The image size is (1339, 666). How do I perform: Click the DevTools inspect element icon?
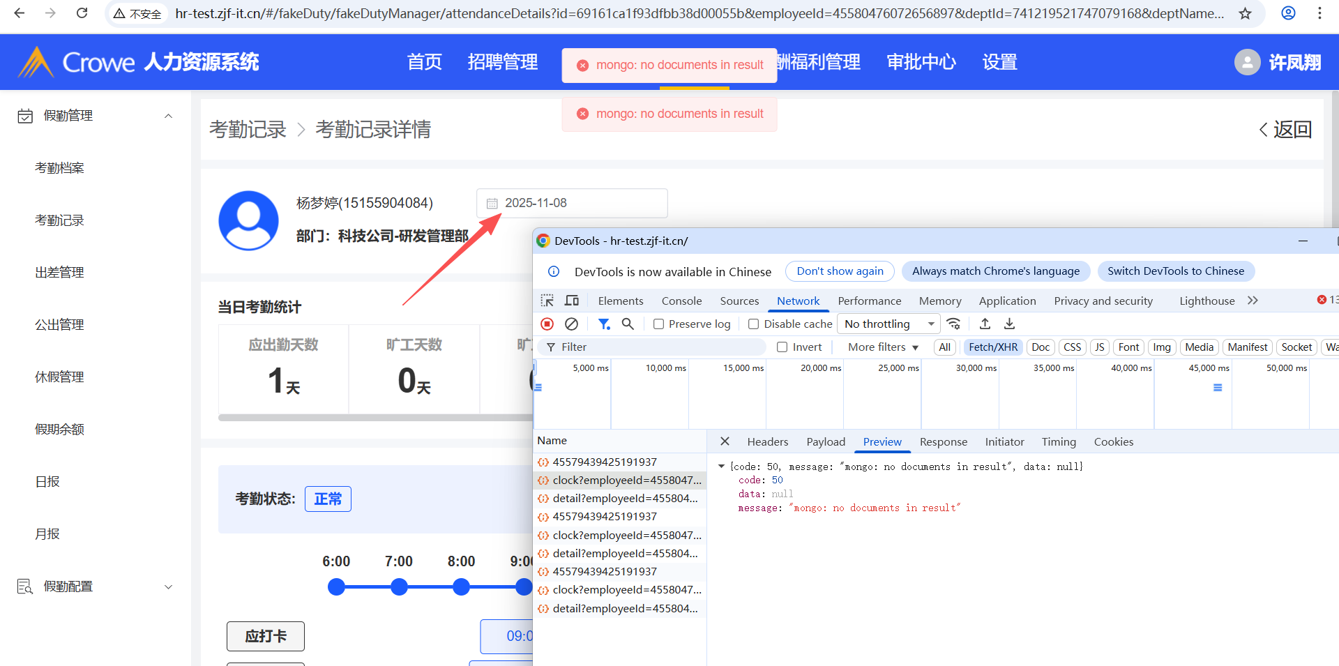pyautogui.click(x=547, y=301)
